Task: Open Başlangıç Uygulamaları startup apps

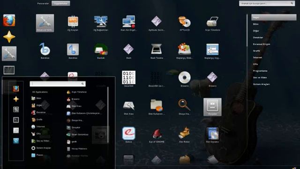Action: click(212, 51)
